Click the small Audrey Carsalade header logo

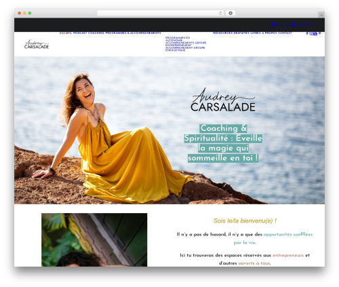pyautogui.click(x=37, y=44)
